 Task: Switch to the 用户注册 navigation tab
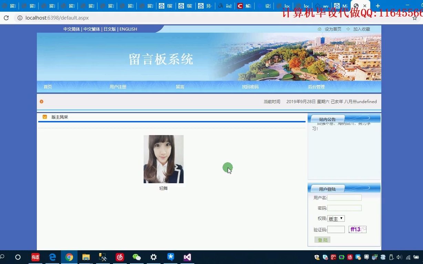click(118, 87)
